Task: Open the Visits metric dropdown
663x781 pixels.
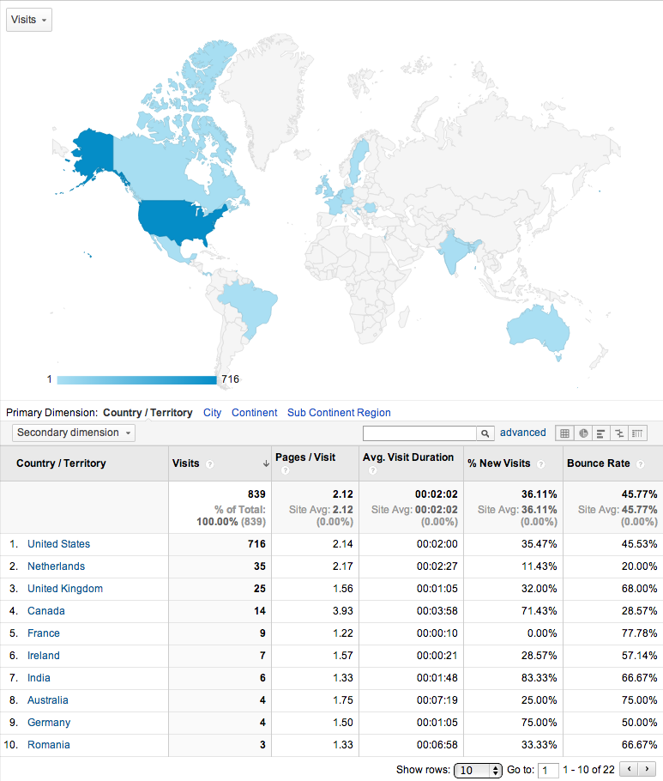Action: (x=29, y=20)
